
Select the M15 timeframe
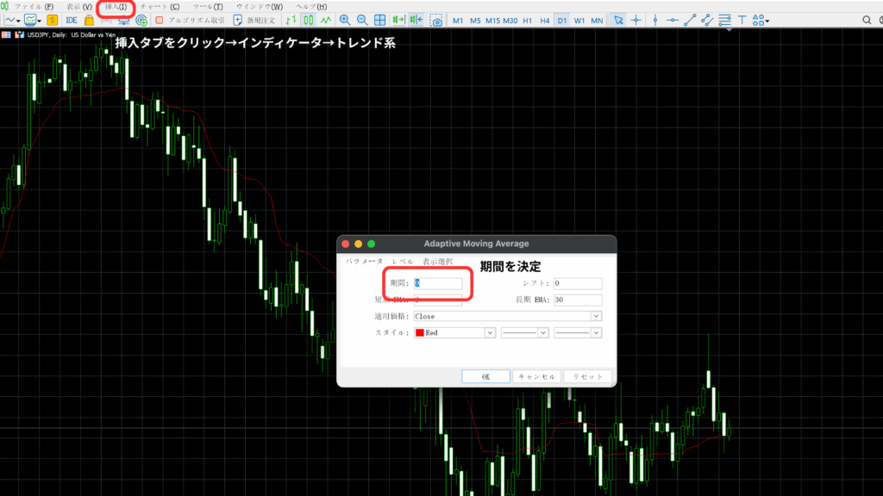[492, 20]
